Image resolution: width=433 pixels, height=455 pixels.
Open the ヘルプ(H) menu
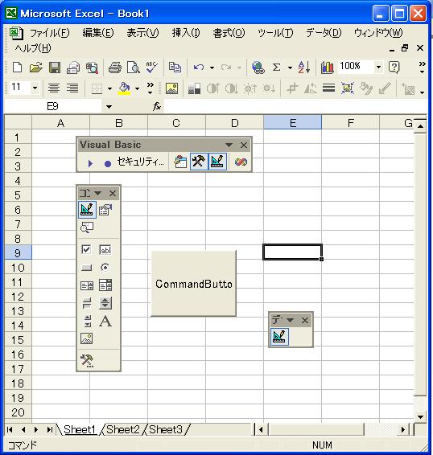[33, 48]
